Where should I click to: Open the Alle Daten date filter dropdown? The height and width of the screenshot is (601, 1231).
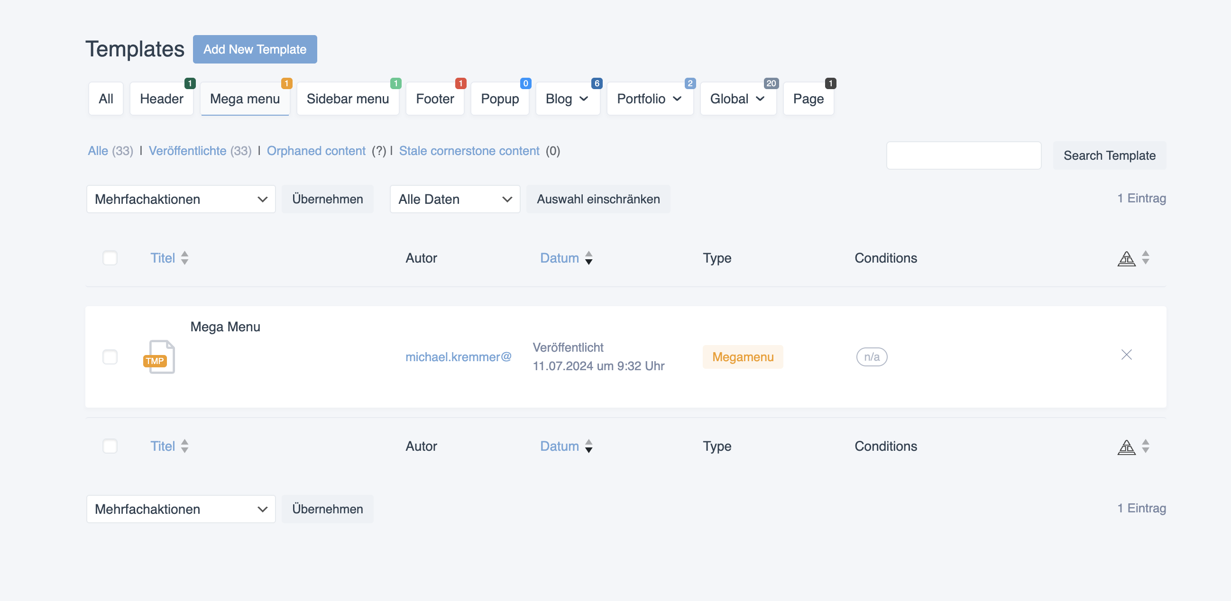point(454,199)
